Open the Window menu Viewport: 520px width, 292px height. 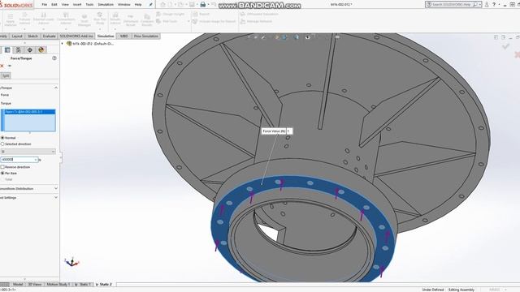click(124, 5)
